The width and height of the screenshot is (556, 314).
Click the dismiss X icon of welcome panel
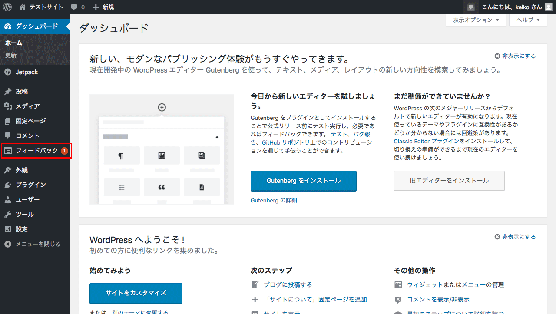point(497,237)
